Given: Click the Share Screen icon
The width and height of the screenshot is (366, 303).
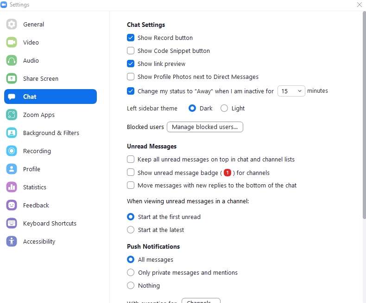Looking at the screenshot, I should tap(12, 78).
